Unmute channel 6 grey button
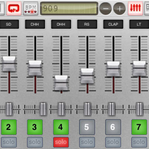149x149 pixels. tap(113, 127)
